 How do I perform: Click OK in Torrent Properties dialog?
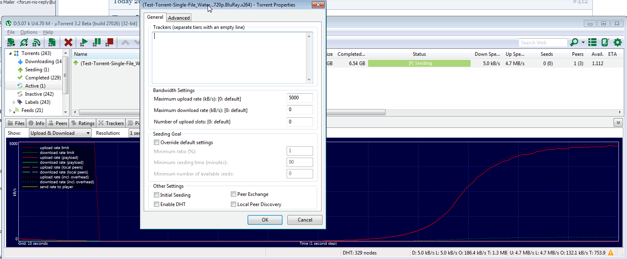pos(265,220)
